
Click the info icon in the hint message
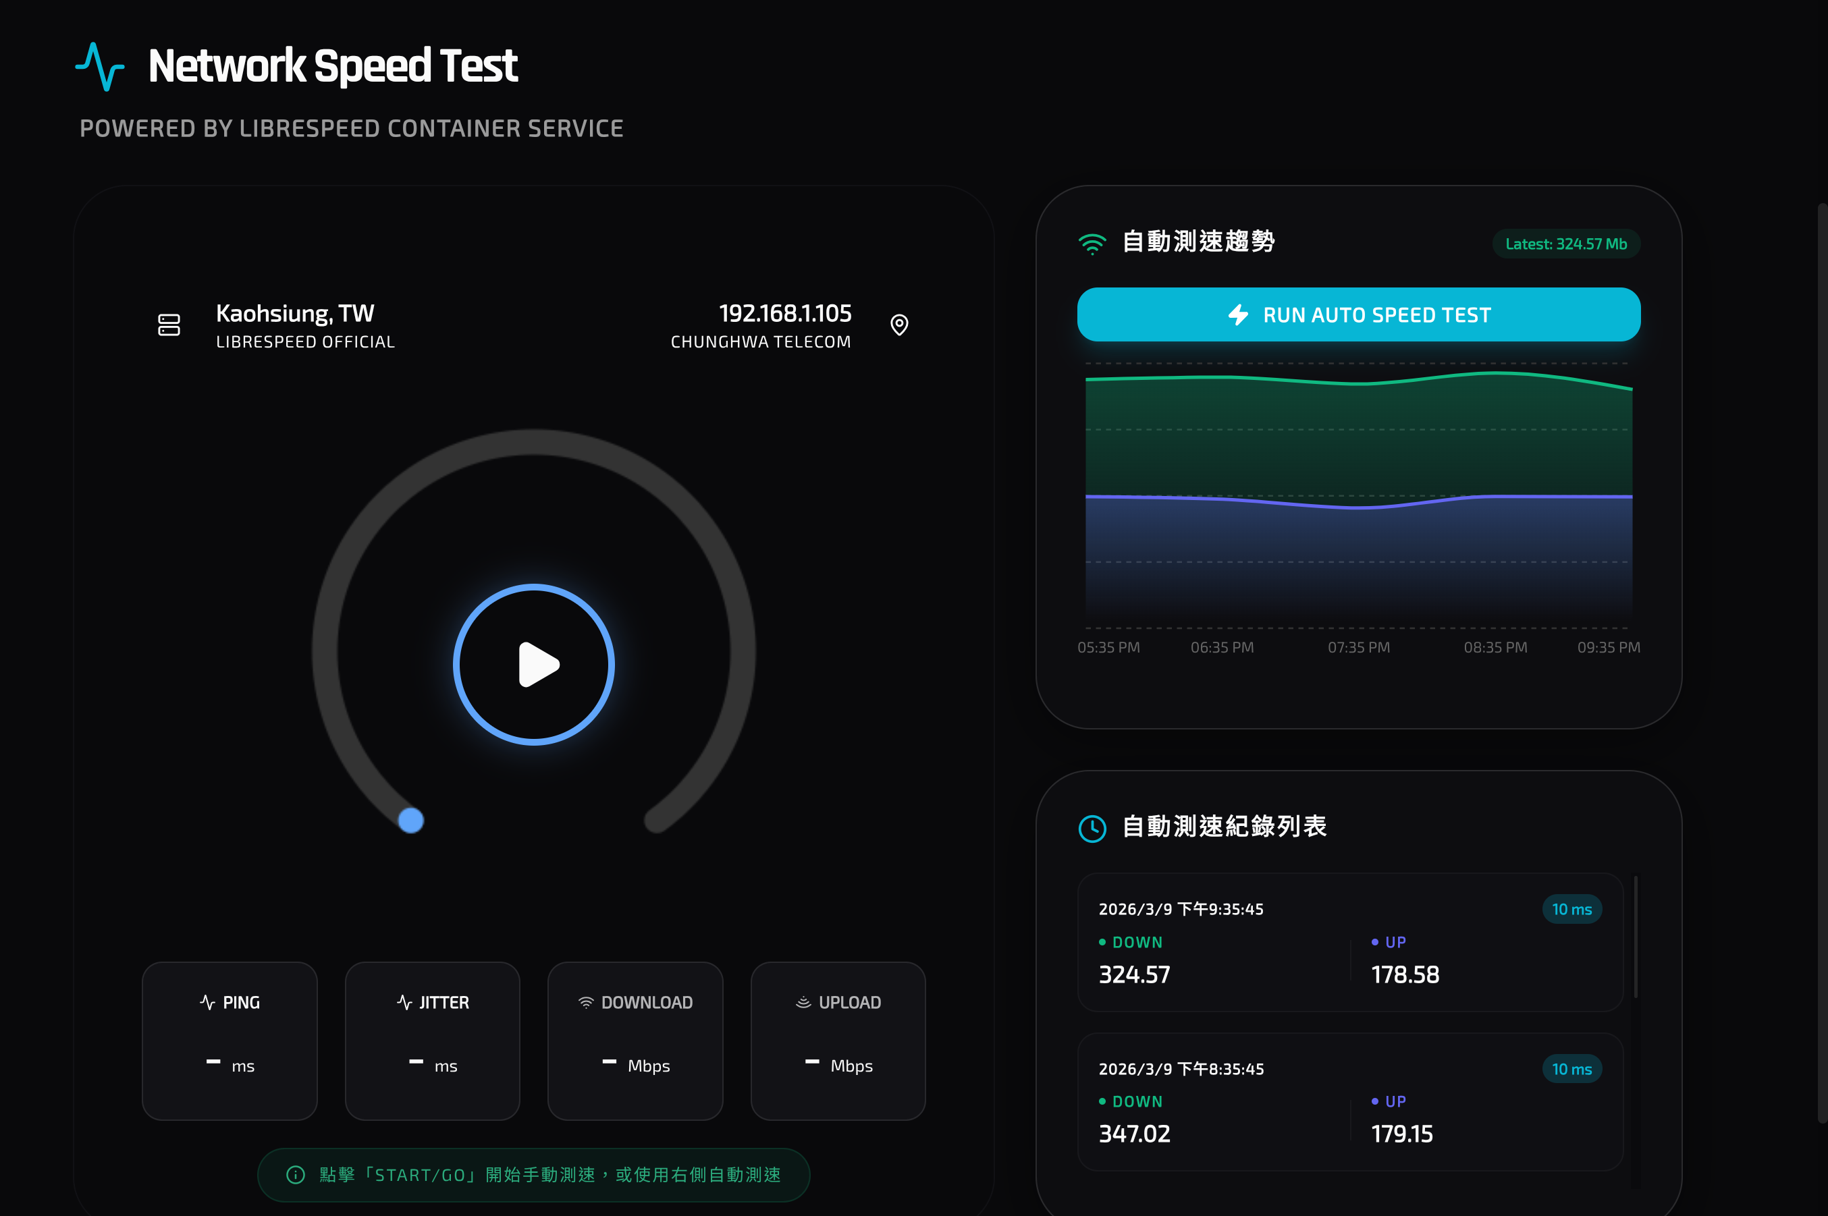(296, 1175)
